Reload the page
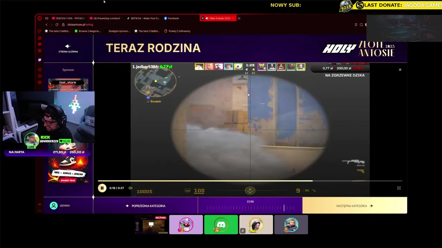442x248 pixels. [57, 24]
